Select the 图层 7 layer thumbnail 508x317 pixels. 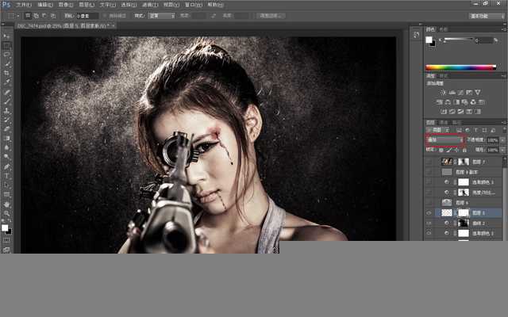[446, 161]
